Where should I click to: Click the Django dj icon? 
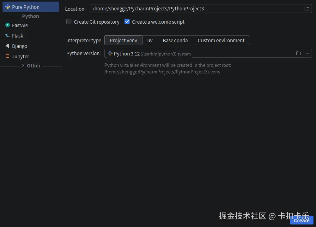(8, 46)
